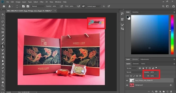
Task: Select the Gradient tool
Action: [3, 57]
